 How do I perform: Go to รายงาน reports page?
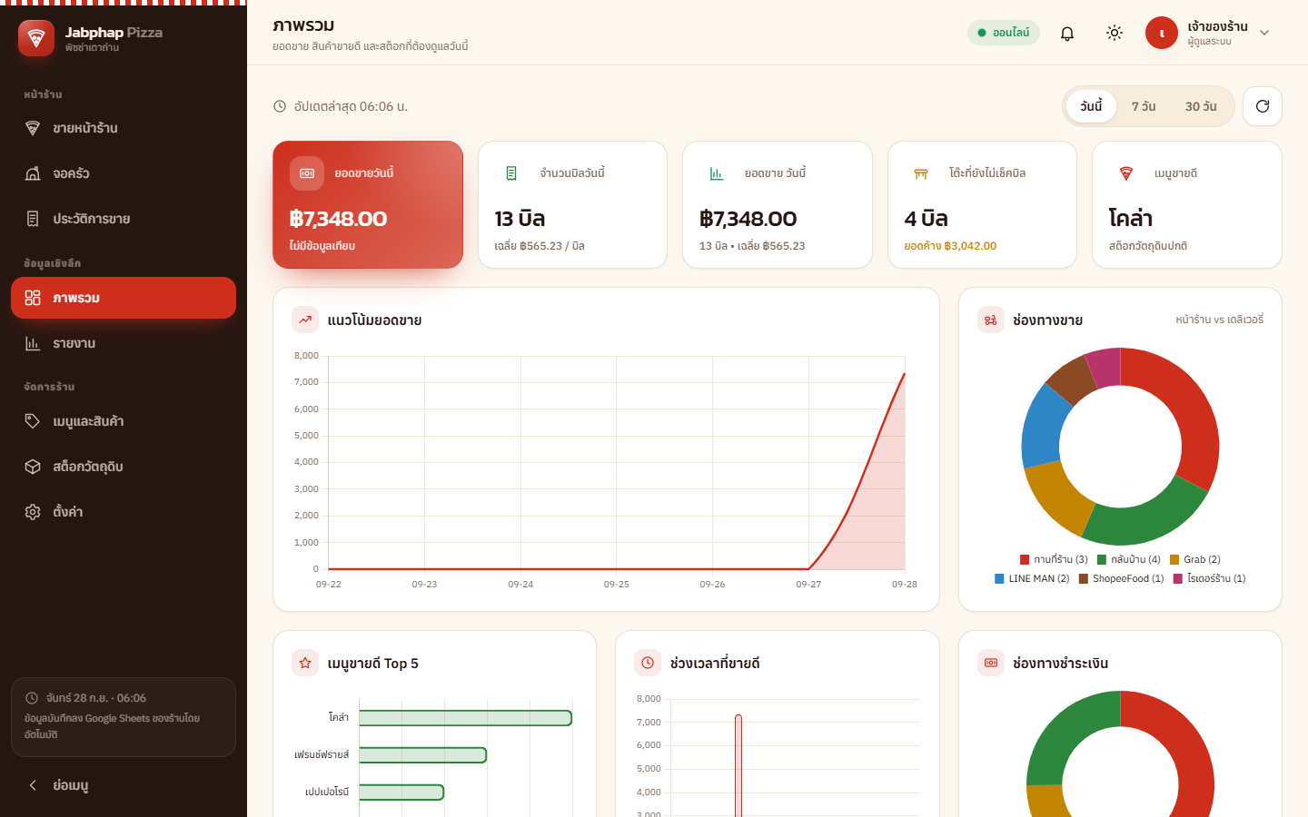pos(124,343)
